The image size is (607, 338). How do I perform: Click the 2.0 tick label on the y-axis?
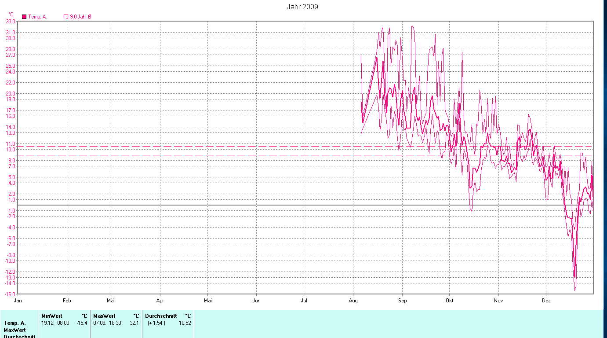tap(12, 194)
